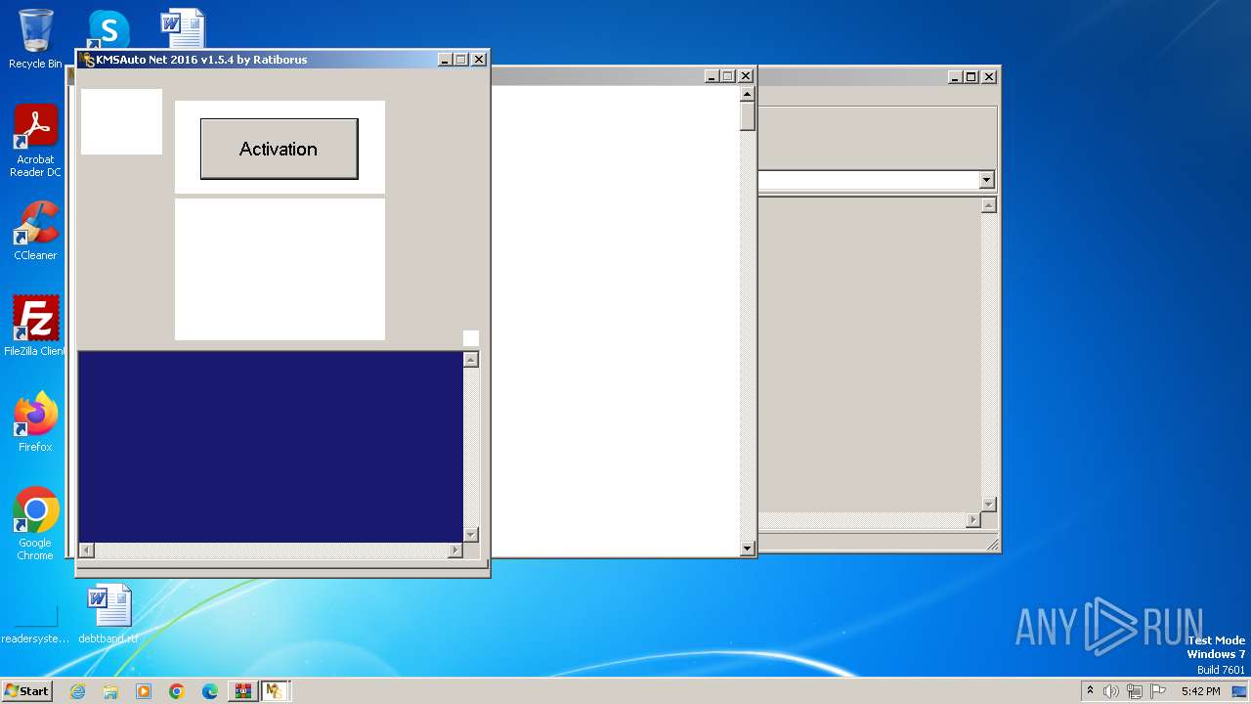Click scroll-down arrow in rightmost window panel
This screenshot has width=1251, height=704.
click(x=988, y=504)
